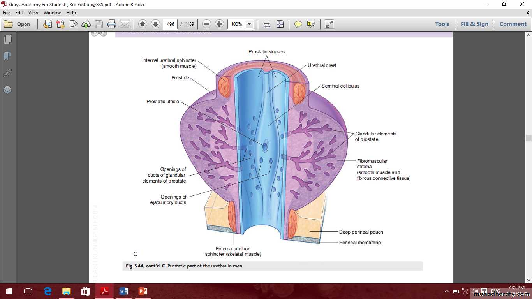This screenshot has height=299, width=532.
Task: Go to next page with down arrow
Action: tap(155, 24)
